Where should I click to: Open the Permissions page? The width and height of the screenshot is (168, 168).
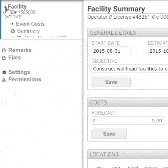25,80
